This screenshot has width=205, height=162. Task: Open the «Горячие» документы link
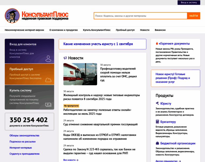pos(174,43)
